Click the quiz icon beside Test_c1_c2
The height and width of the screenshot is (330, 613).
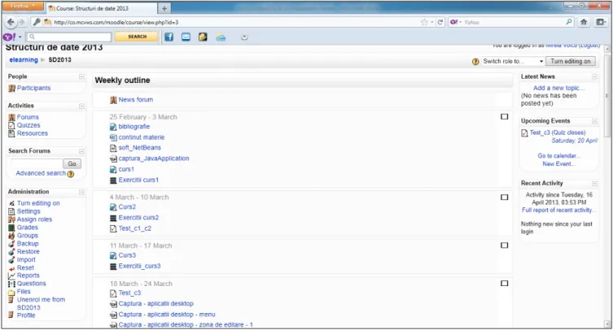pos(113,228)
